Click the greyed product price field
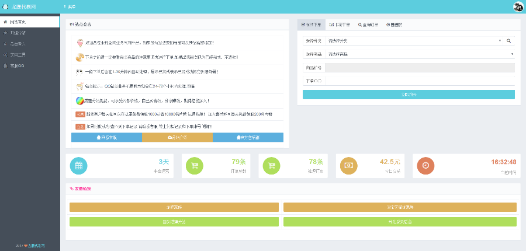This screenshot has width=526, height=251. (x=420, y=68)
